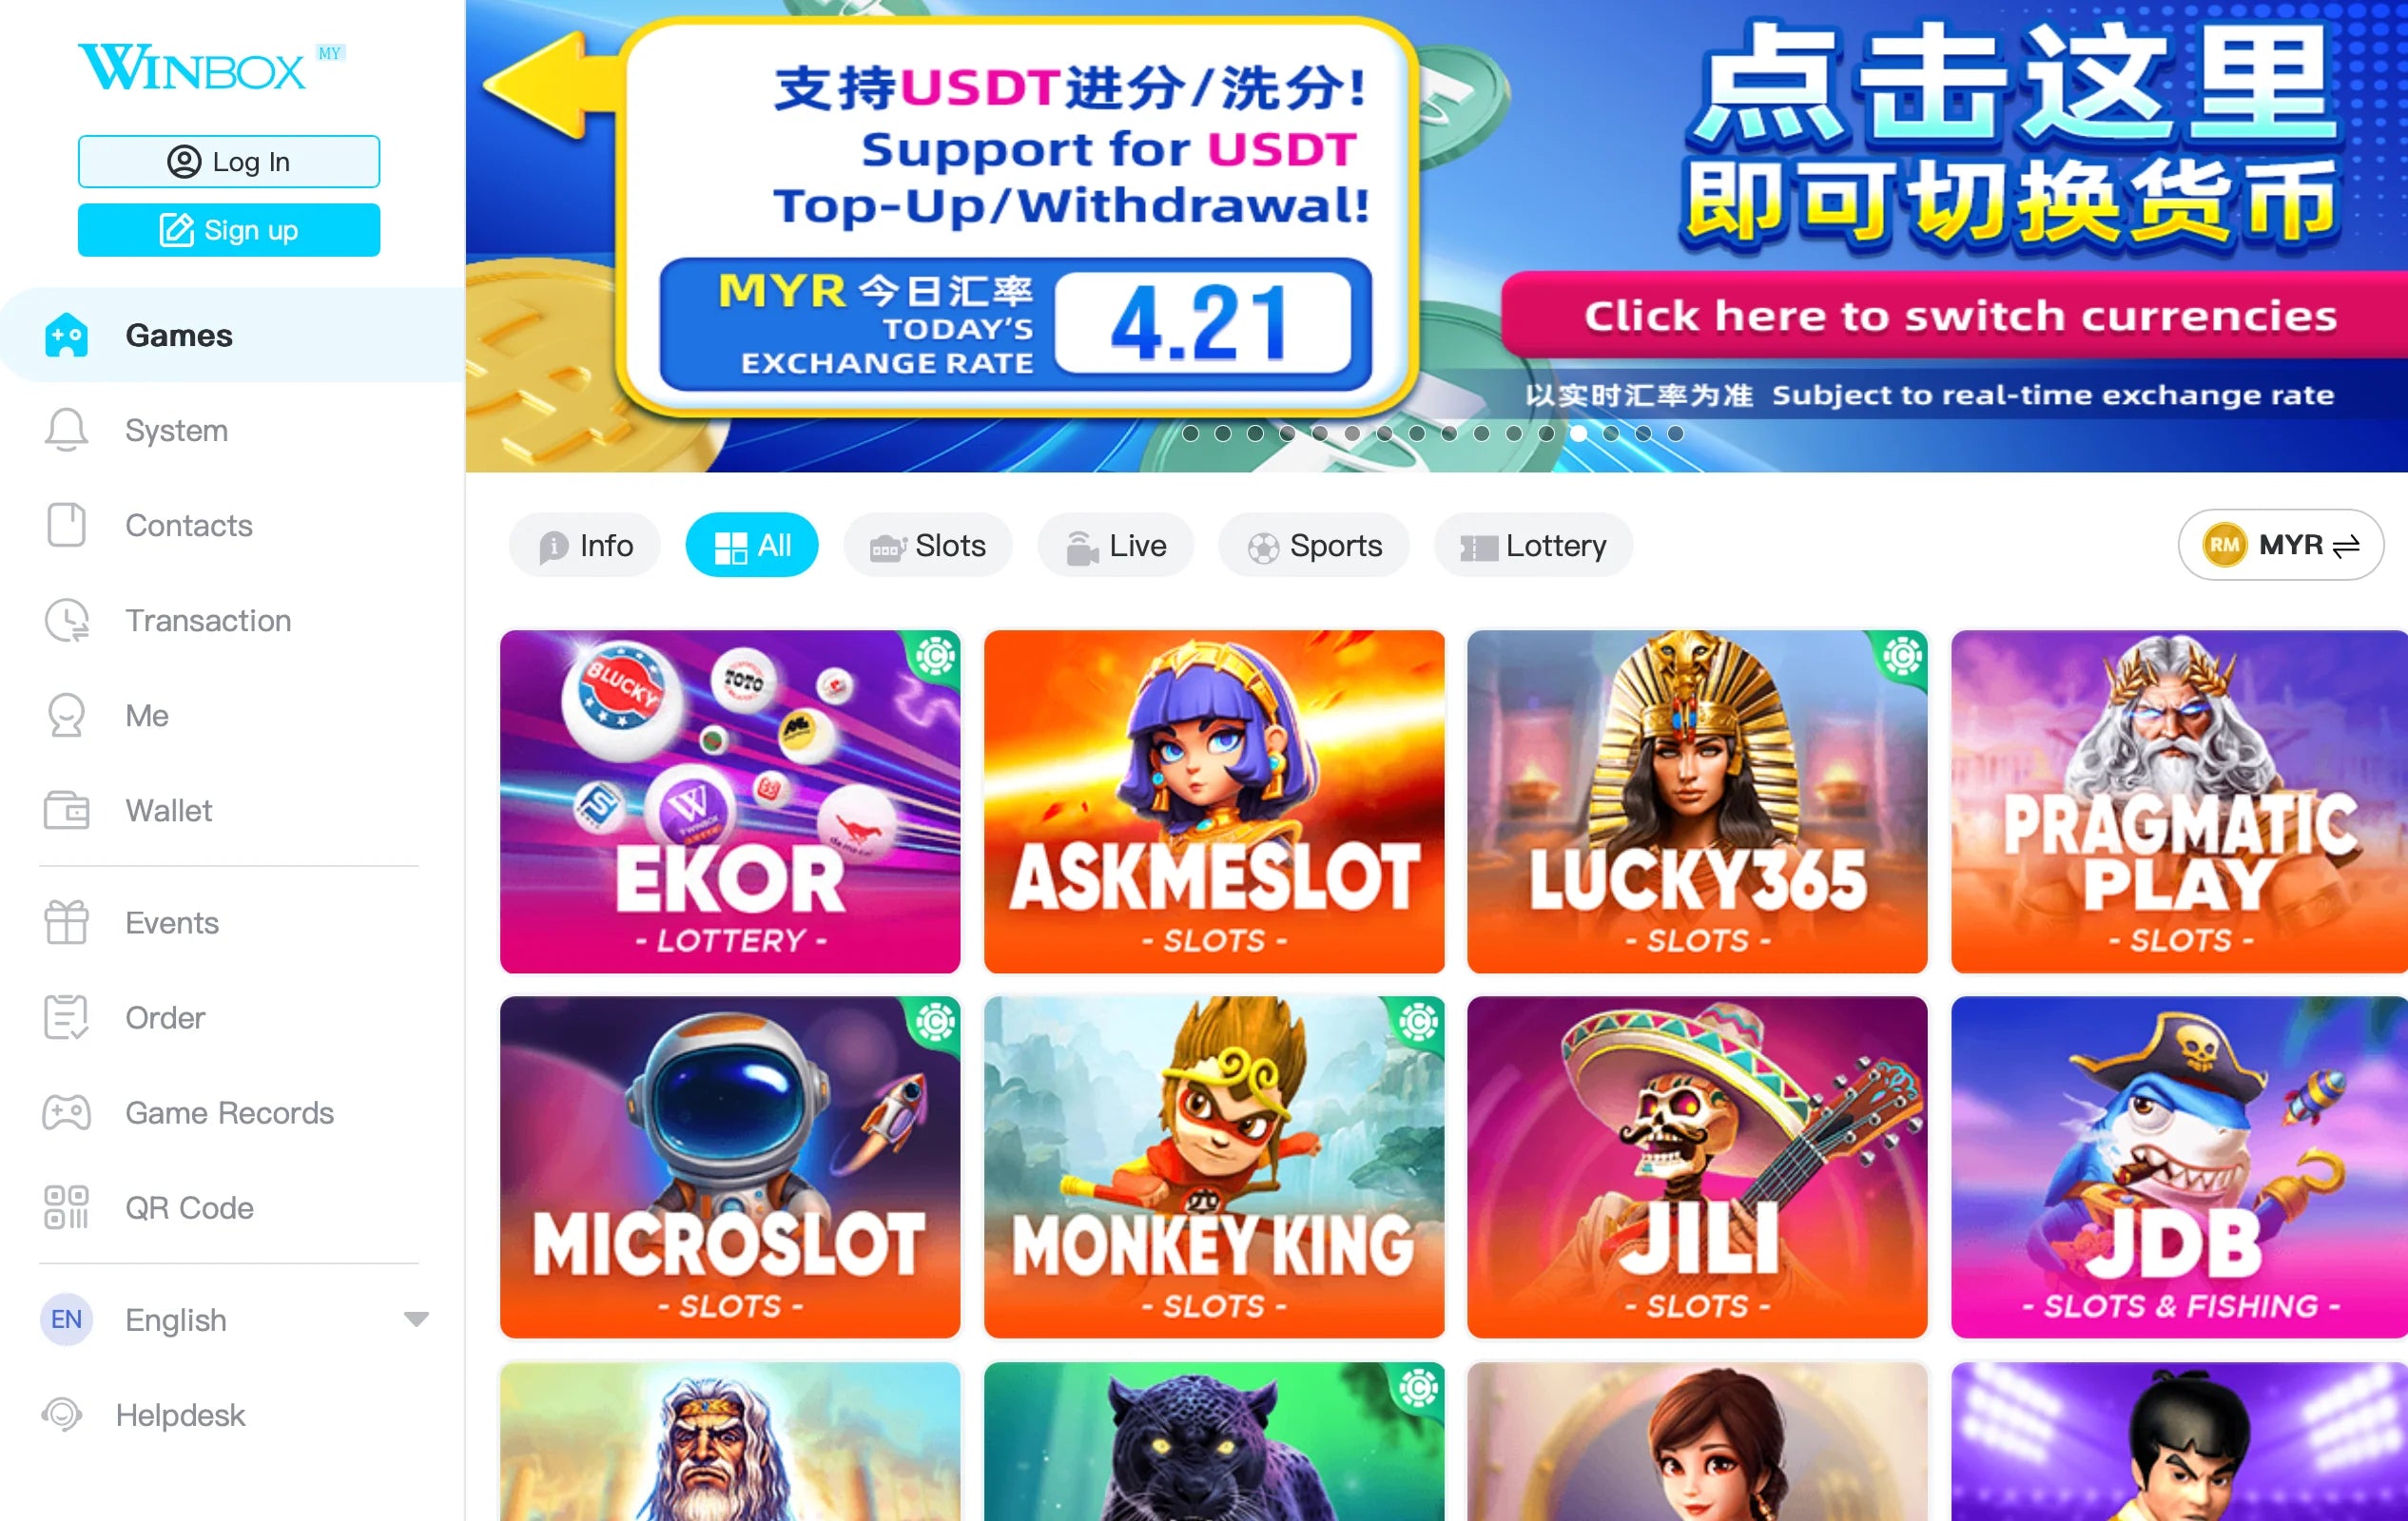The image size is (2408, 1521).
Task: Open the Live games tab
Action: (1115, 546)
